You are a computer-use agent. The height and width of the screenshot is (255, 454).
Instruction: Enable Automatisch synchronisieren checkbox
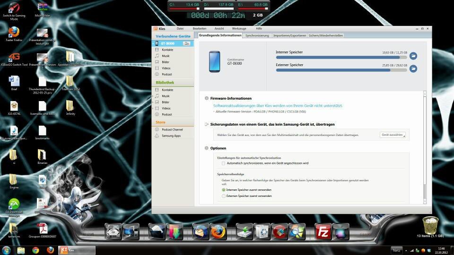tap(224, 163)
